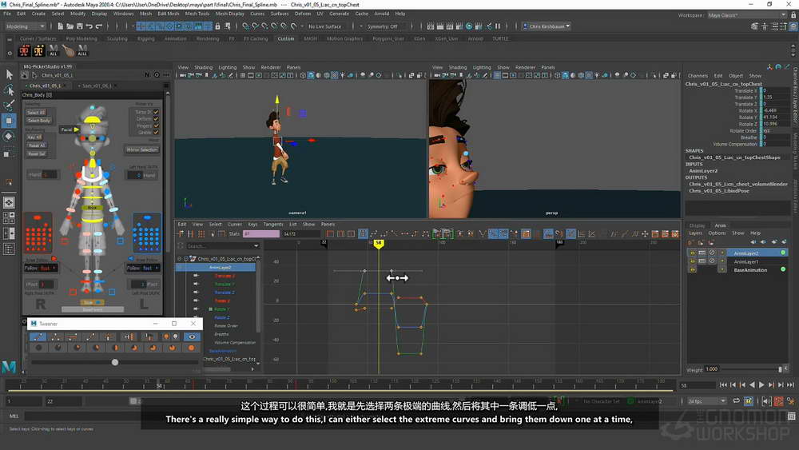
Task: Toggle the Deform checkbox in picker
Action: tap(156, 119)
